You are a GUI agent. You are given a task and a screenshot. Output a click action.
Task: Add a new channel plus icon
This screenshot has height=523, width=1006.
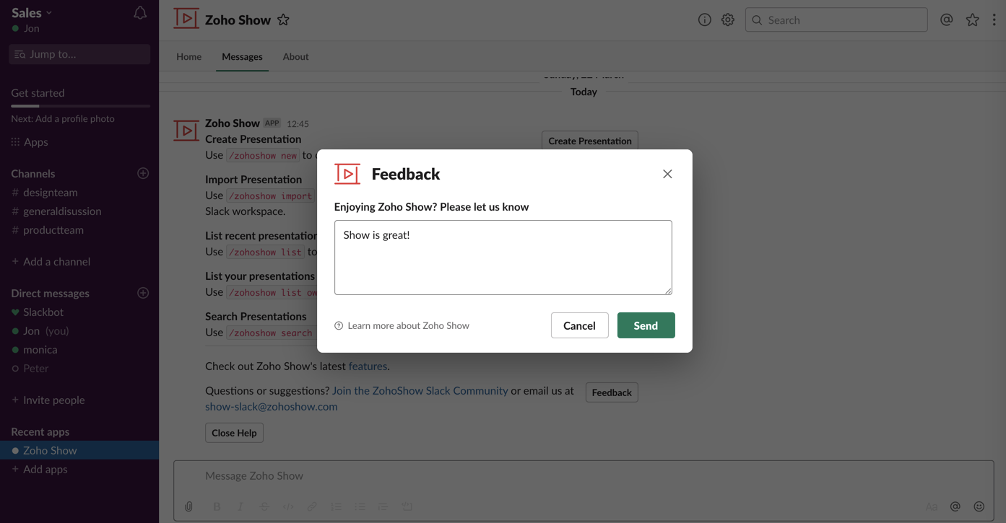tap(143, 173)
